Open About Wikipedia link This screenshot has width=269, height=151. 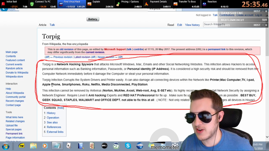(15, 93)
